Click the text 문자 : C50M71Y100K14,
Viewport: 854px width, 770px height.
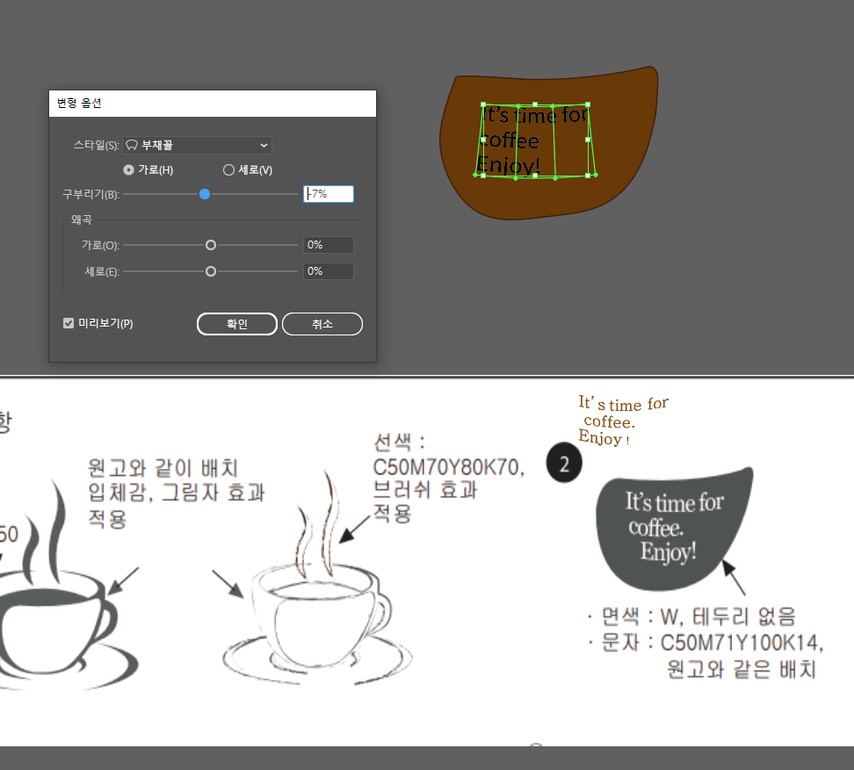pyautogui.click(x=713, y=644)
